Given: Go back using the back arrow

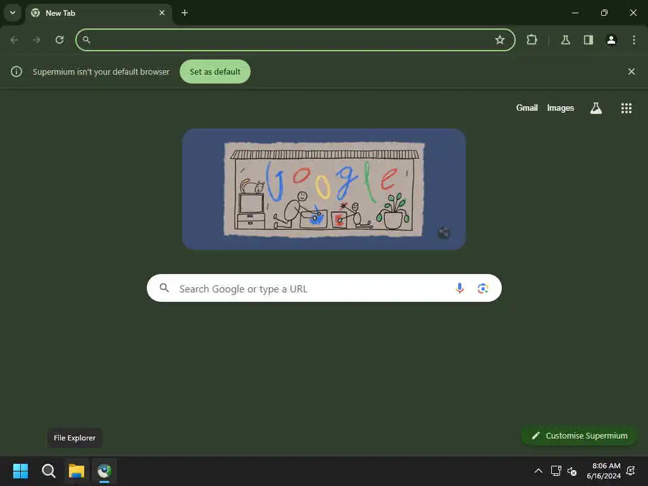Looking at the screenshot, I should [x=14, y=40].
